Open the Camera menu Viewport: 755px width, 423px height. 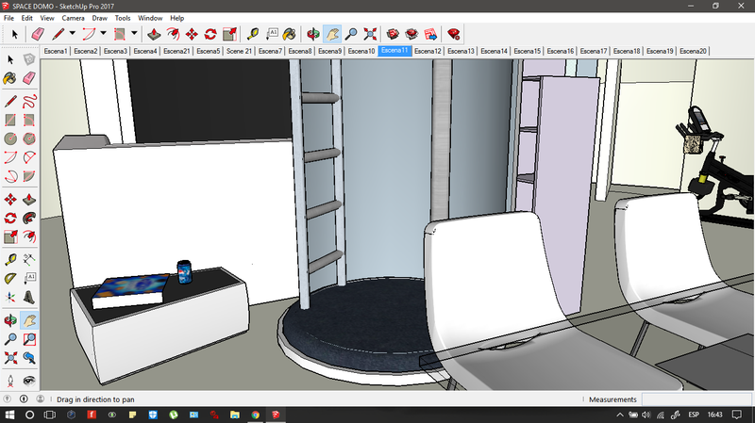pyautogui.click(x=73, y=18)
